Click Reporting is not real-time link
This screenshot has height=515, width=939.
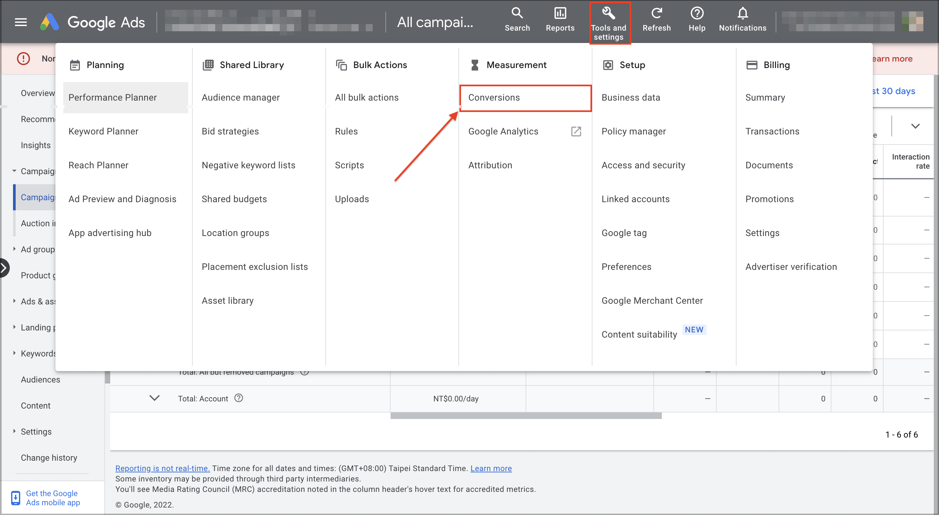click(x=163, y=468)
